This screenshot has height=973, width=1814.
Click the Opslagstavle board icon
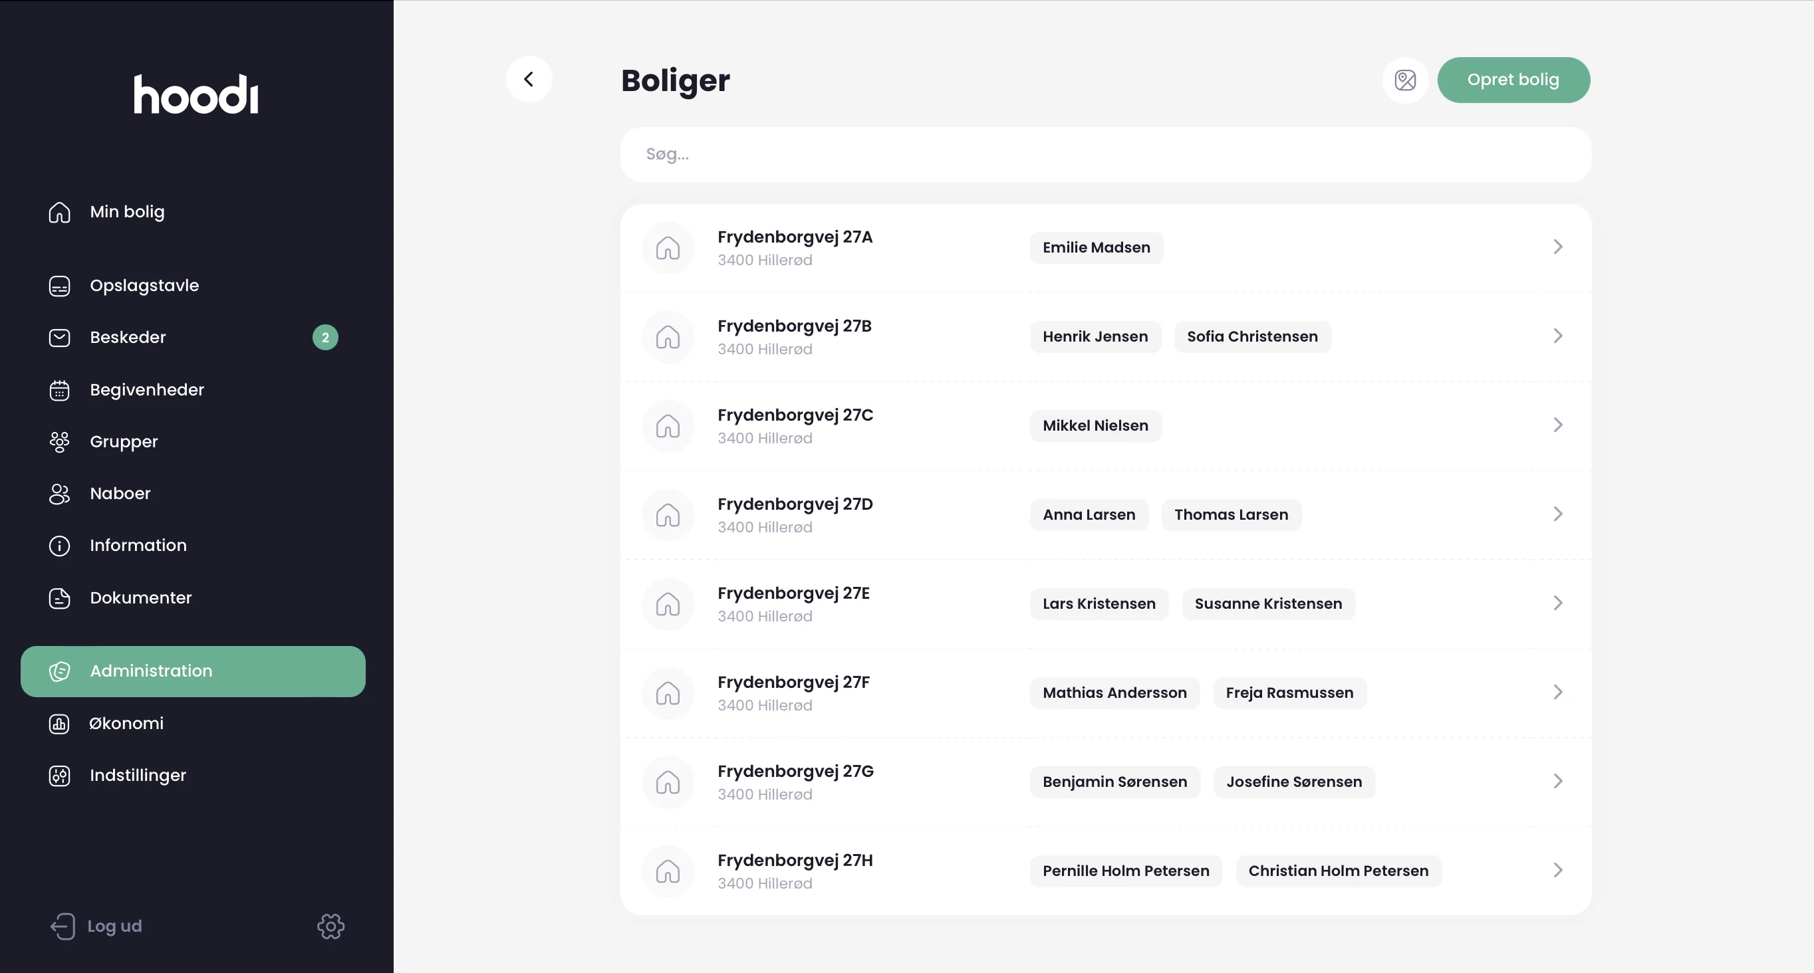click(59, 286)
